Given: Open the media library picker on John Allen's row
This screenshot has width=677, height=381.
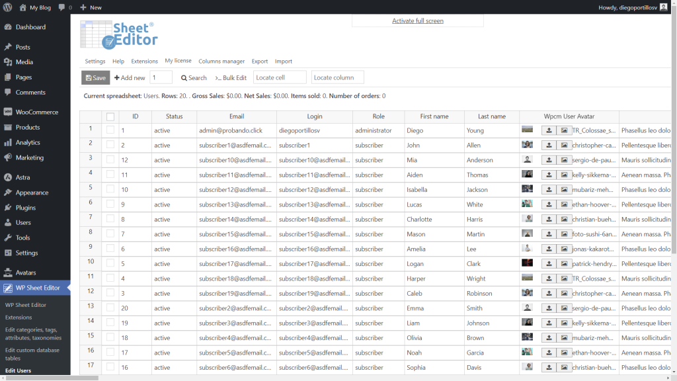Looking at the screenshot, I should pos(563,145).
